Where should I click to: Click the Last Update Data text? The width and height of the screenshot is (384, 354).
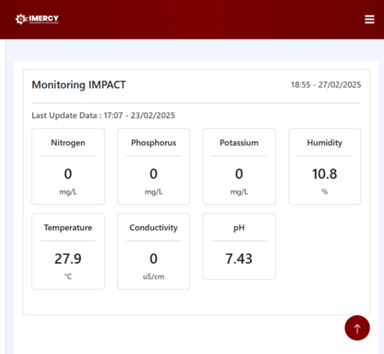point(103,115)
